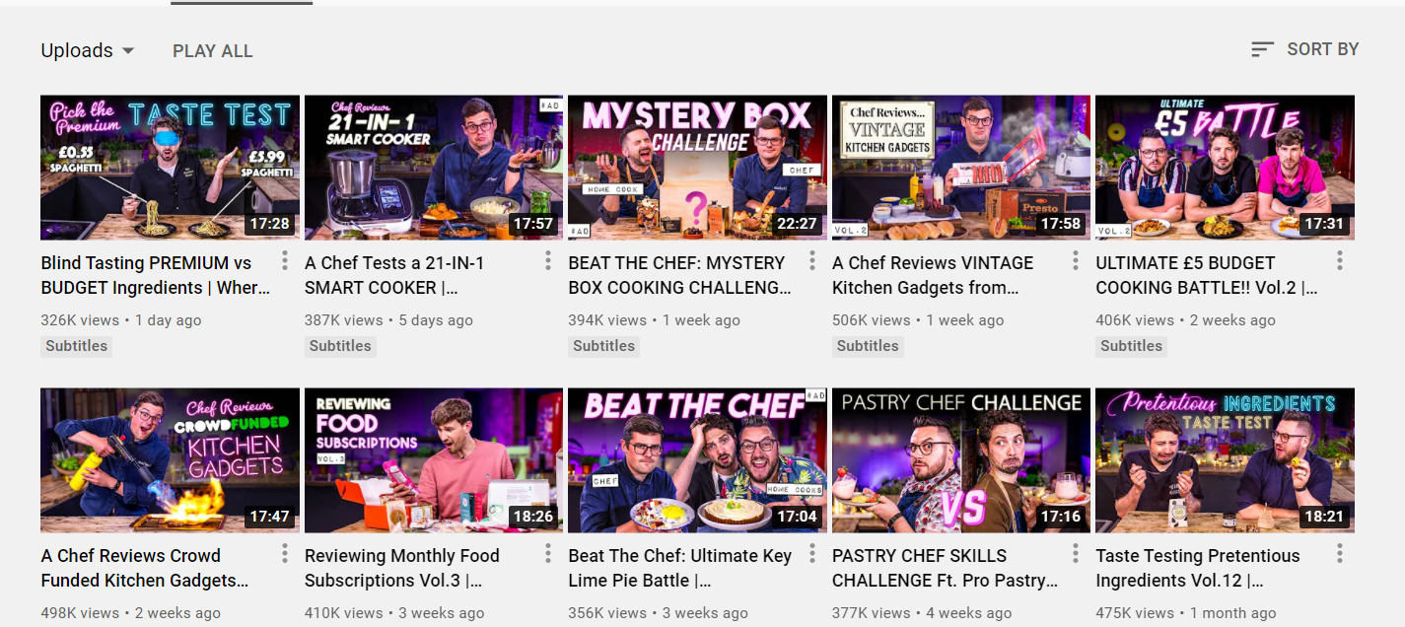Open the Mystery Box Challenge thumbnail

697,168
